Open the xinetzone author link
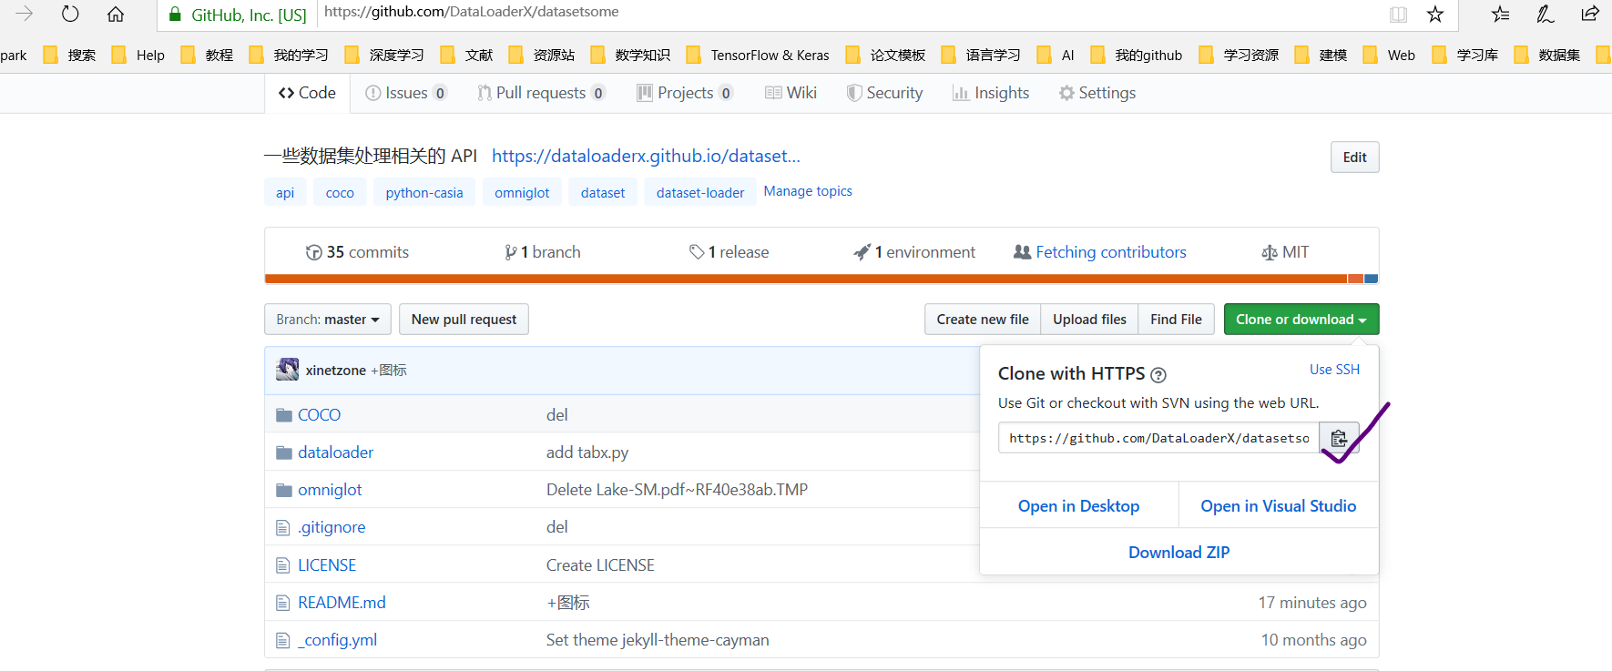 [x=335, y=371]
